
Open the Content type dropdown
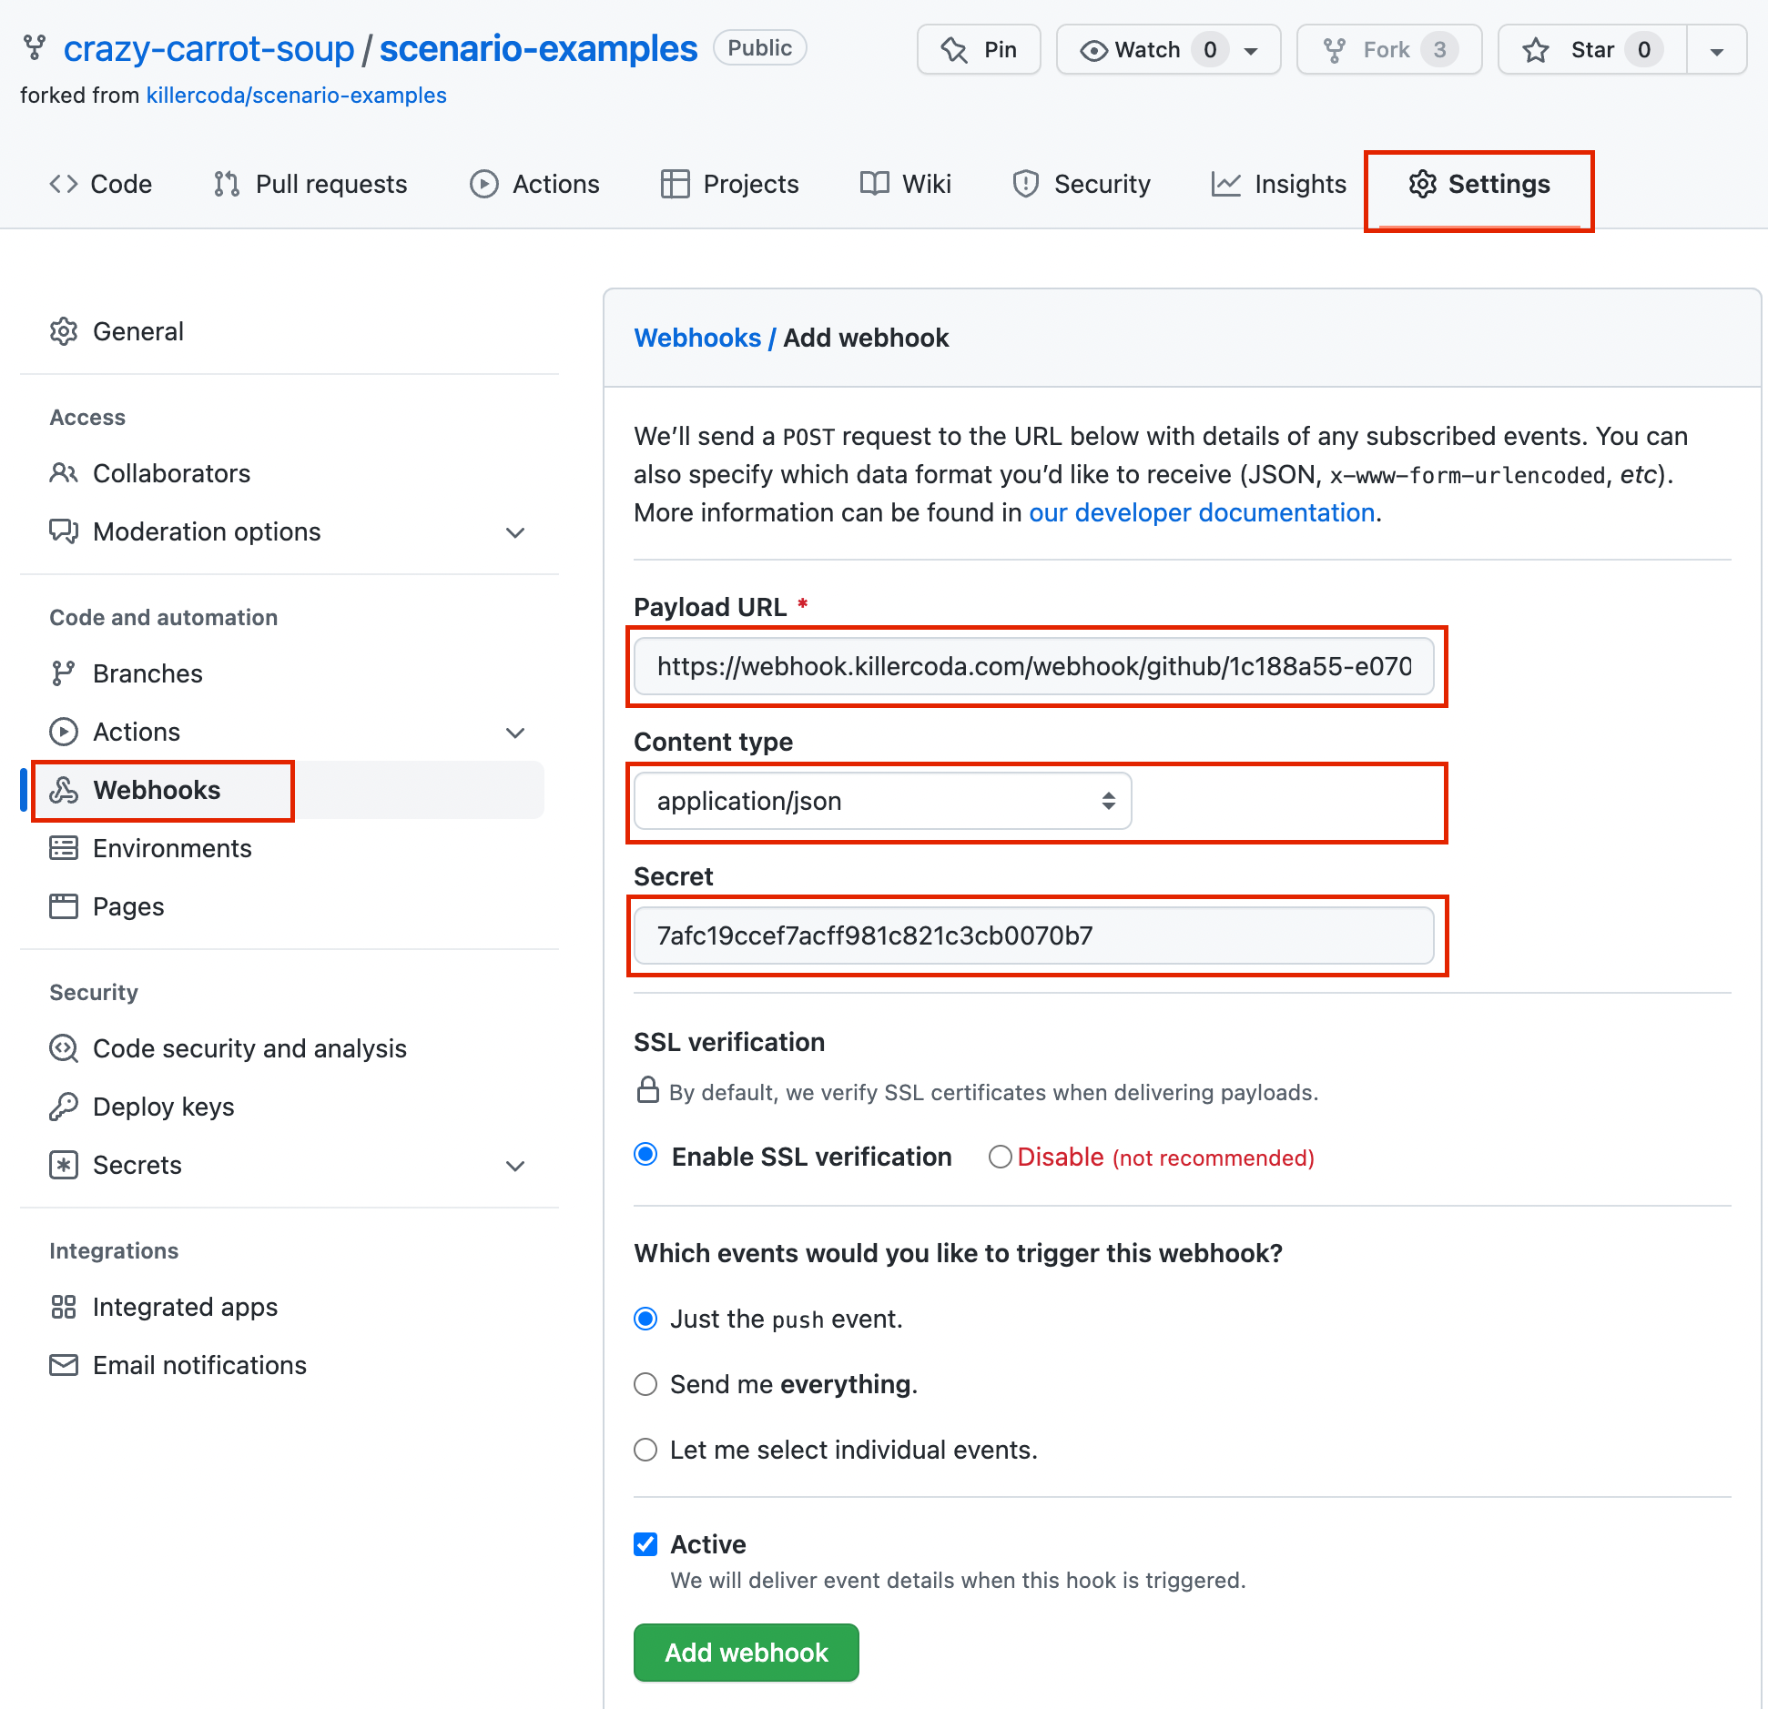882,801
